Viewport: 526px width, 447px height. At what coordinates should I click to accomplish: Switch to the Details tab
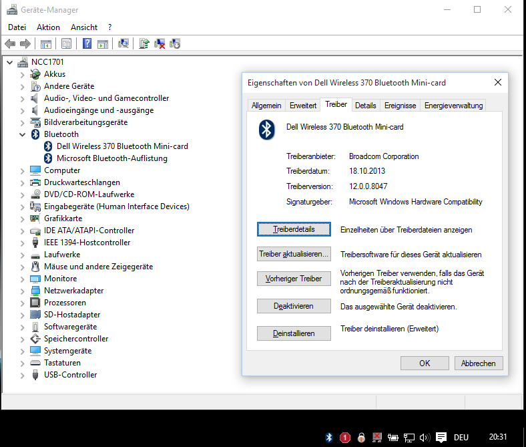pyautogui.click(x=365, y=106)
